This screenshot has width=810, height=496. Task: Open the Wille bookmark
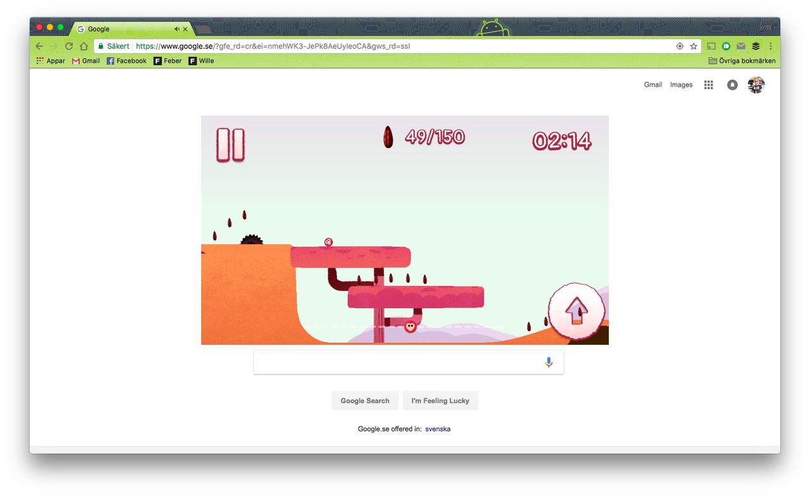(x=201, y=61)
